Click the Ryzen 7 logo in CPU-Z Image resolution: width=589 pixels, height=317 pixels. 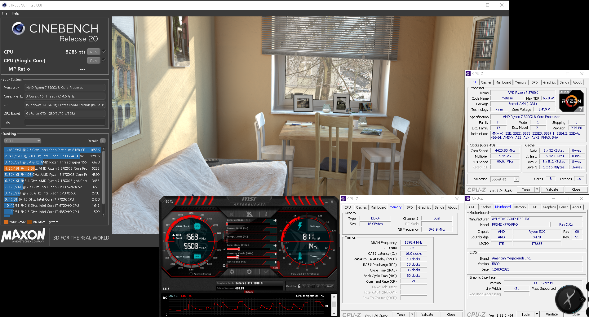(x=571, y=101)
